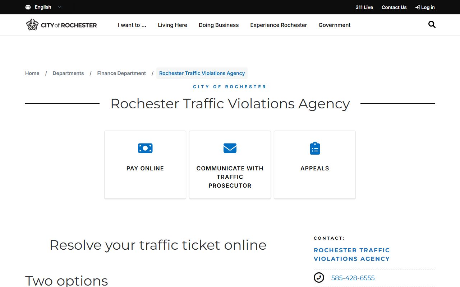Open the English language dropdown
Screen dimensions: 460x287
43,7
